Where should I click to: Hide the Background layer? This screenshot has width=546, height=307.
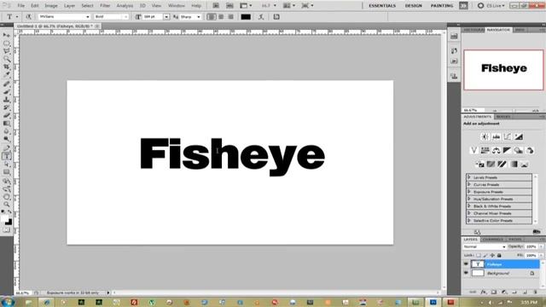coord(466,273)
